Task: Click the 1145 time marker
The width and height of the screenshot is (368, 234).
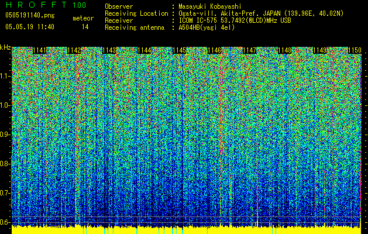Action: tap(179, 50)
